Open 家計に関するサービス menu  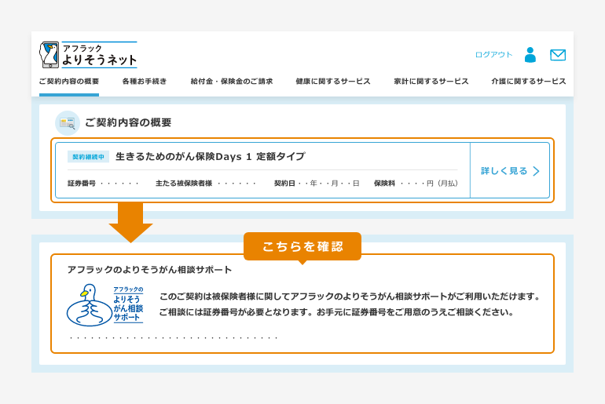pos(431,82)
